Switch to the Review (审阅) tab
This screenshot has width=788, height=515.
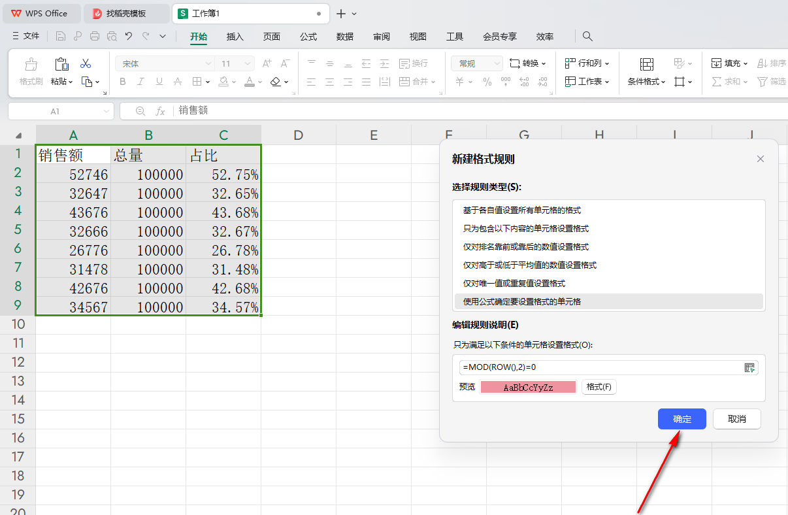coord(382,37)
